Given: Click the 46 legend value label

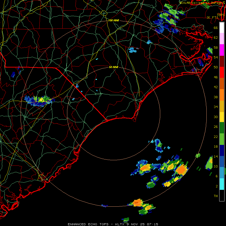Looking at the screenshot, I should point(216,77).
